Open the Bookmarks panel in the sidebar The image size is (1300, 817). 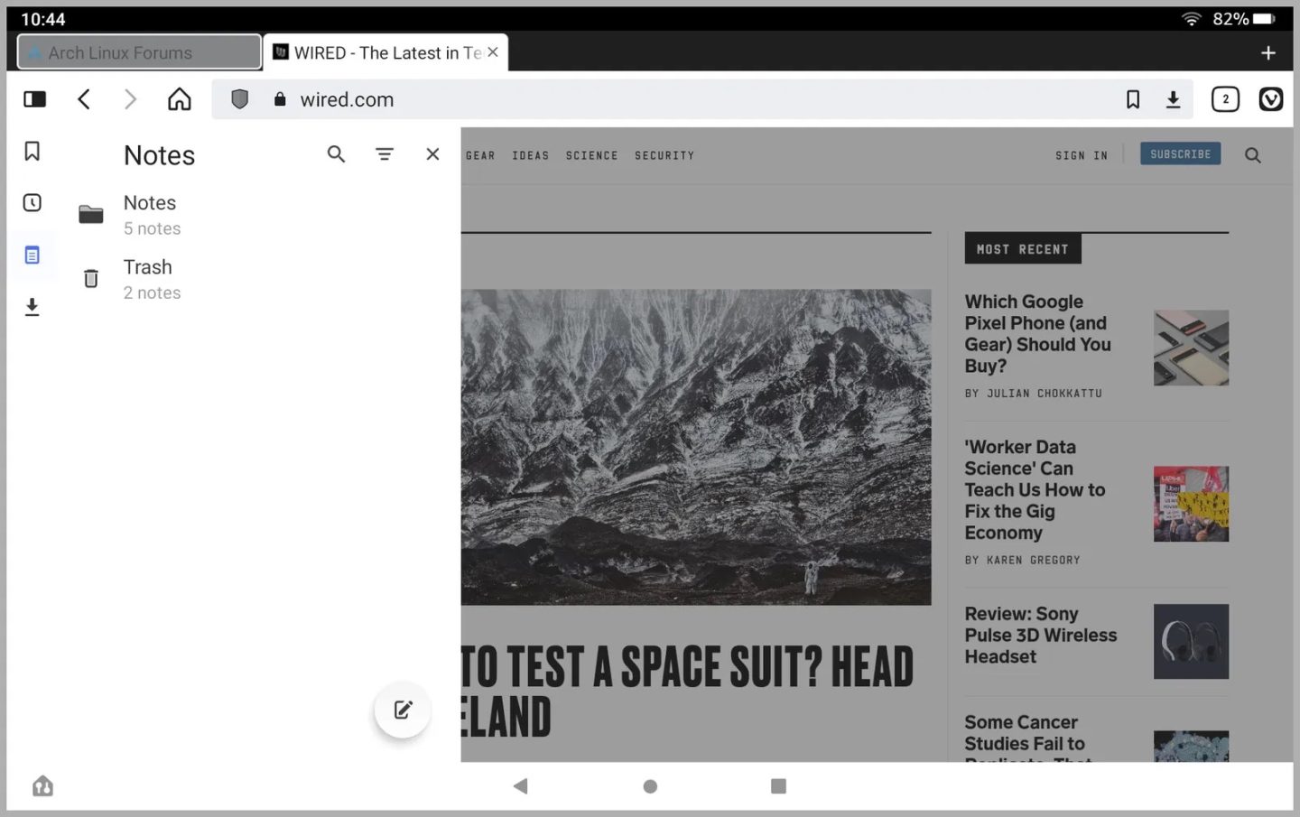[32, 151]
